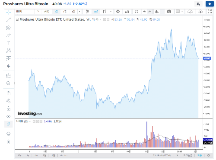Click the alert bell beside the title
Viewport: 216px width, 160px height.
198,4
